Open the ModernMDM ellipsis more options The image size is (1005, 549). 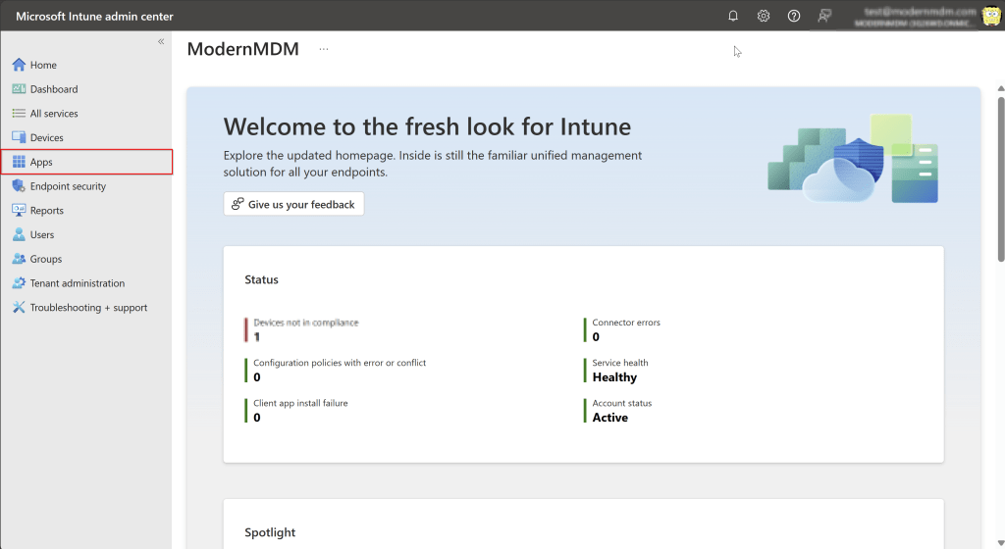(x=324, y=49)
